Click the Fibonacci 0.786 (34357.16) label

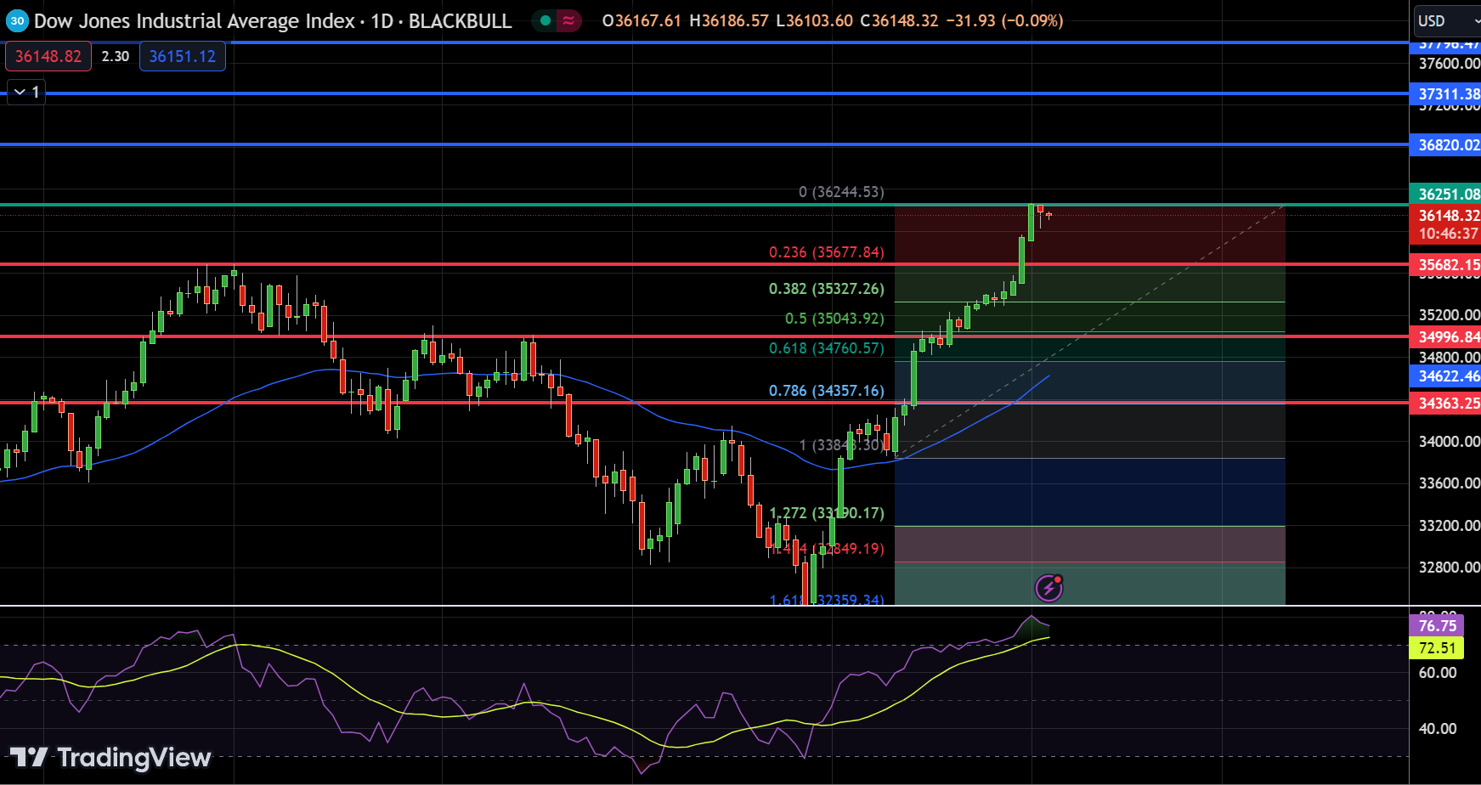(827, 391)
